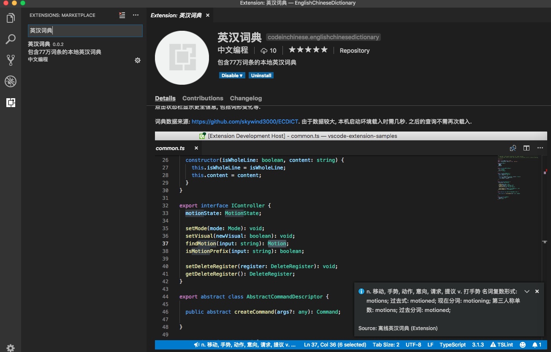Open the Extensions view in the activity bar
Screen dimensions: 551x352
click(11, 102)
